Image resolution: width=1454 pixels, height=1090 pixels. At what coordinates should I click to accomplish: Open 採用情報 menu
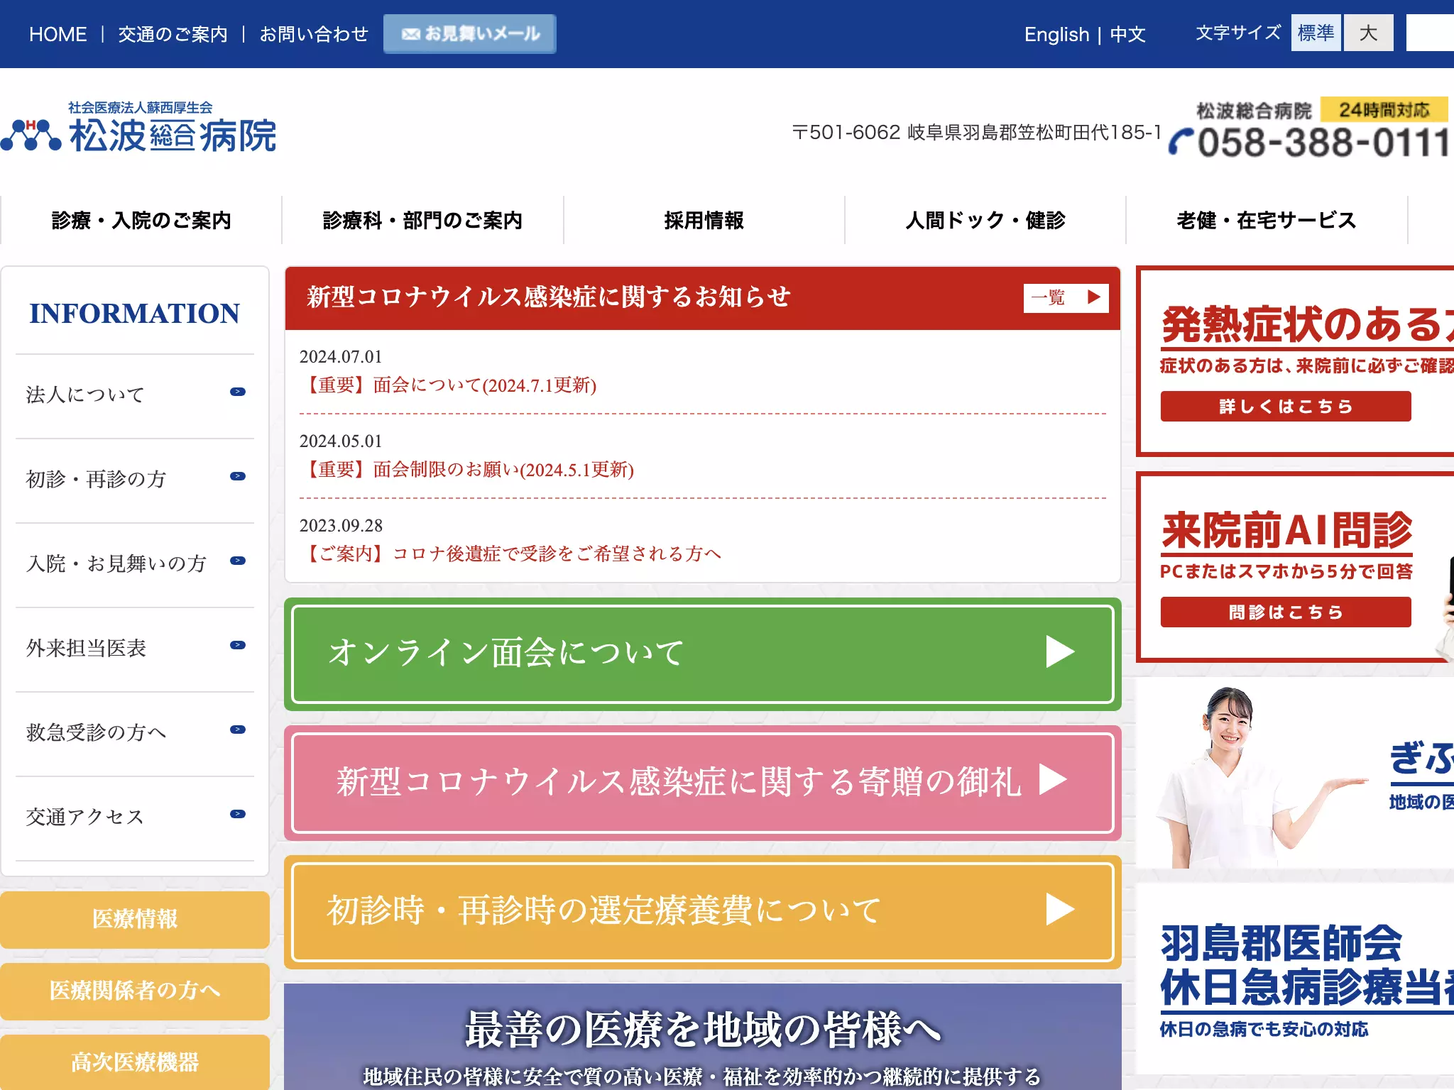(x=704, y=220)
